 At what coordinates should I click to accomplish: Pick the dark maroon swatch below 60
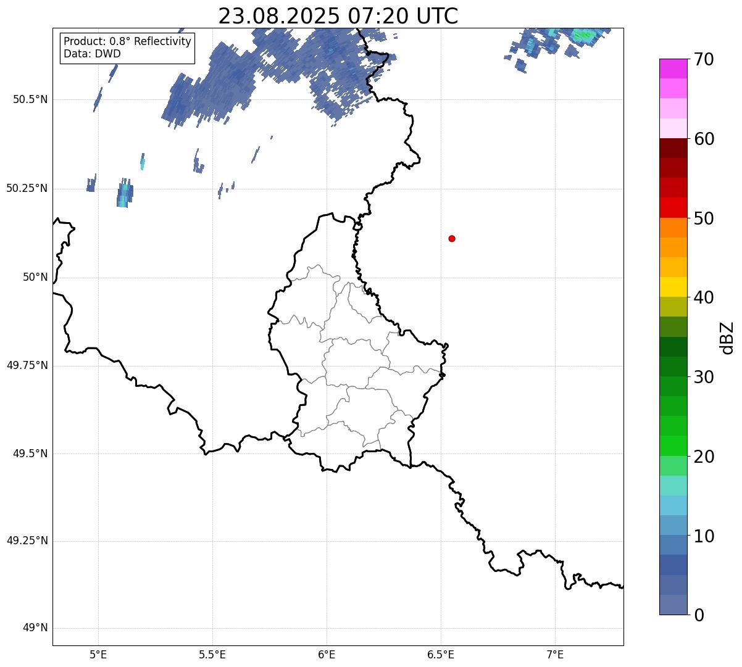pos(673,148)
